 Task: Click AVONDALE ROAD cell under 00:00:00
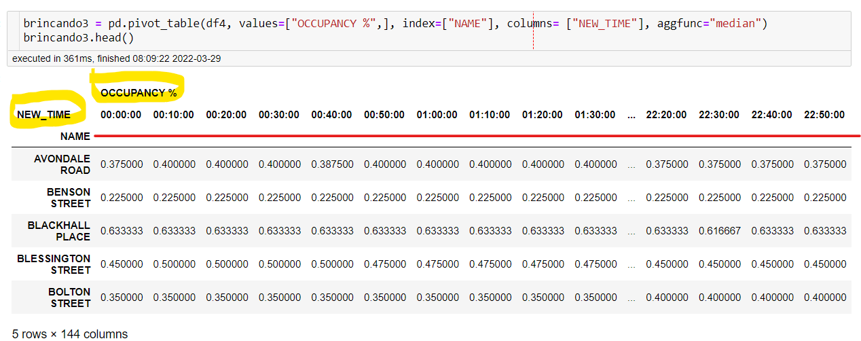[x=122, y=164]
